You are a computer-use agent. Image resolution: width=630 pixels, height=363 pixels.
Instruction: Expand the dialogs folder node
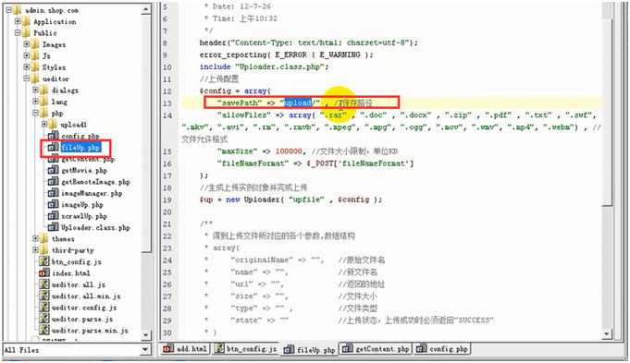click(35, 91)
